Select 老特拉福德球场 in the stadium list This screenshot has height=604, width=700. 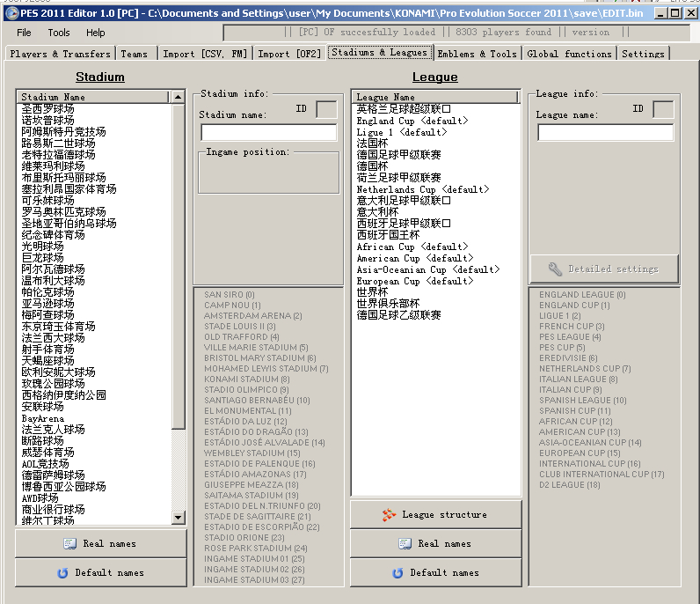pos(59,155)
